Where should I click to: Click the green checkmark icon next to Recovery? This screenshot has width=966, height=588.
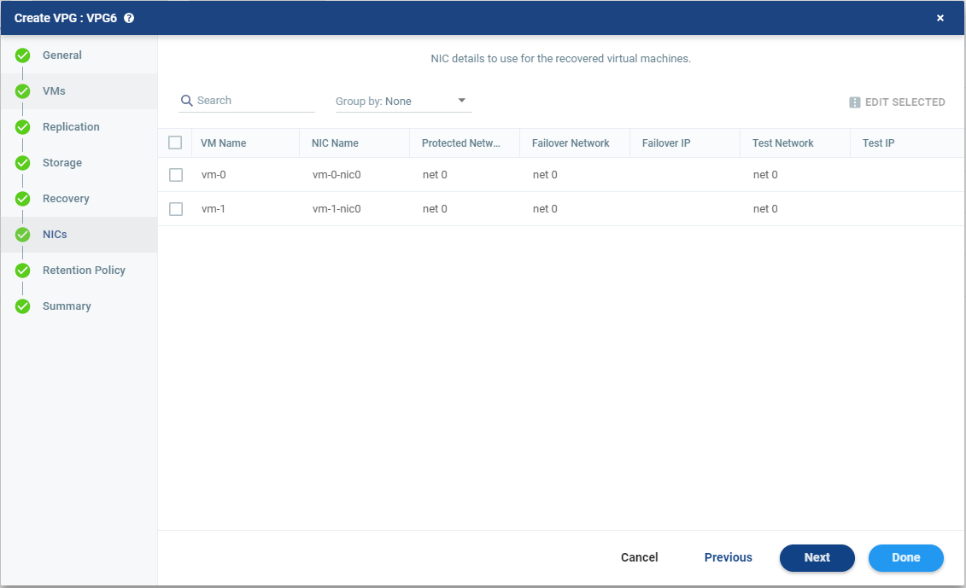23,199
